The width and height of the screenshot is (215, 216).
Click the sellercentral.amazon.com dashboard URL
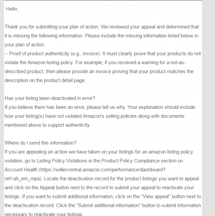pyautogui.click(x=103, y=170)
